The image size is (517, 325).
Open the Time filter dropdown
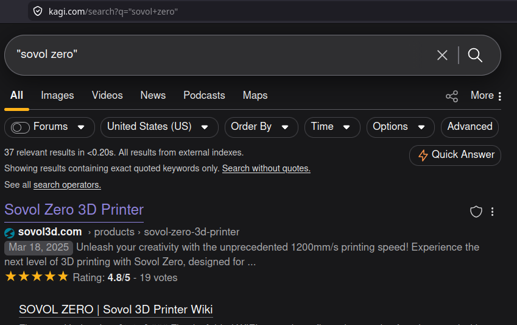[332, 127]
